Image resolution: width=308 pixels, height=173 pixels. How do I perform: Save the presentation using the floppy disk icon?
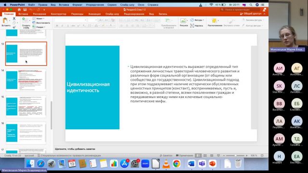25,10
